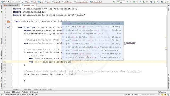This screenshot has width=170, height=96.
Task: Click the autocomplete popup scrollbar
Action: [x=123, y=36]
